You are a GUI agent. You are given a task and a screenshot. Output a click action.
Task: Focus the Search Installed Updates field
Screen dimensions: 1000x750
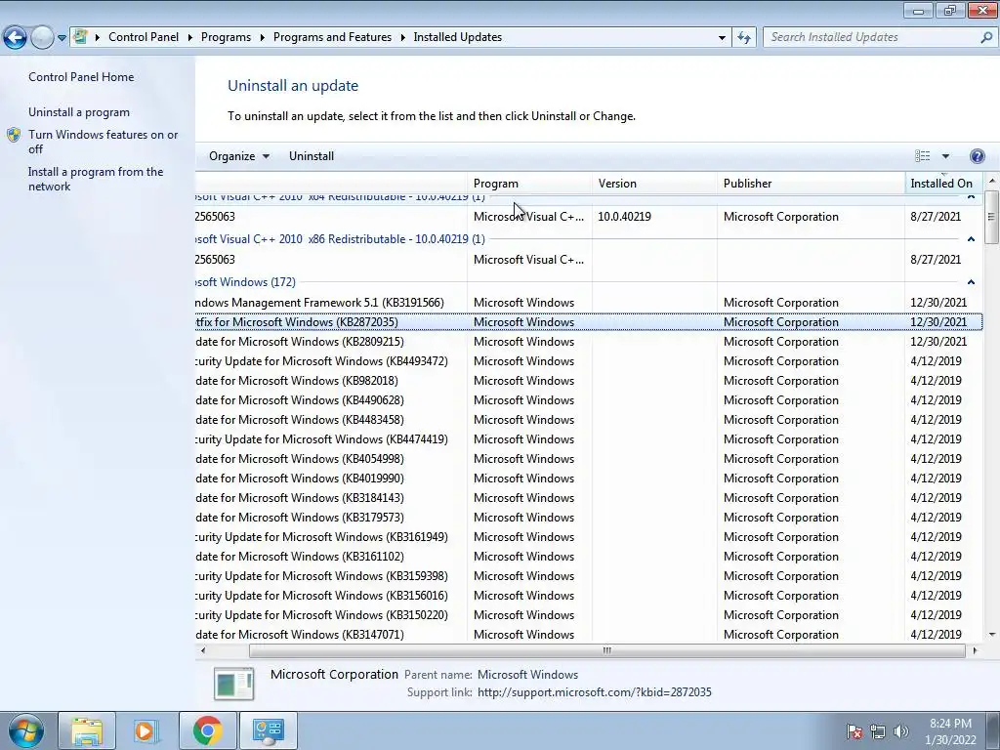click(872, 37)
